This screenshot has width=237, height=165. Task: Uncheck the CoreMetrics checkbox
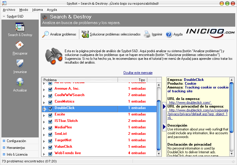[50, 102]
